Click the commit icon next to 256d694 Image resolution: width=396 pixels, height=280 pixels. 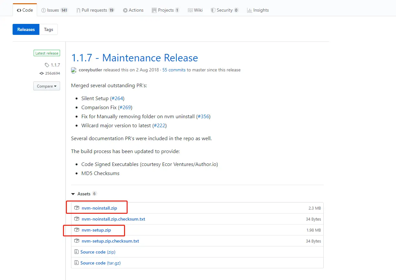(x=42, y=73)
